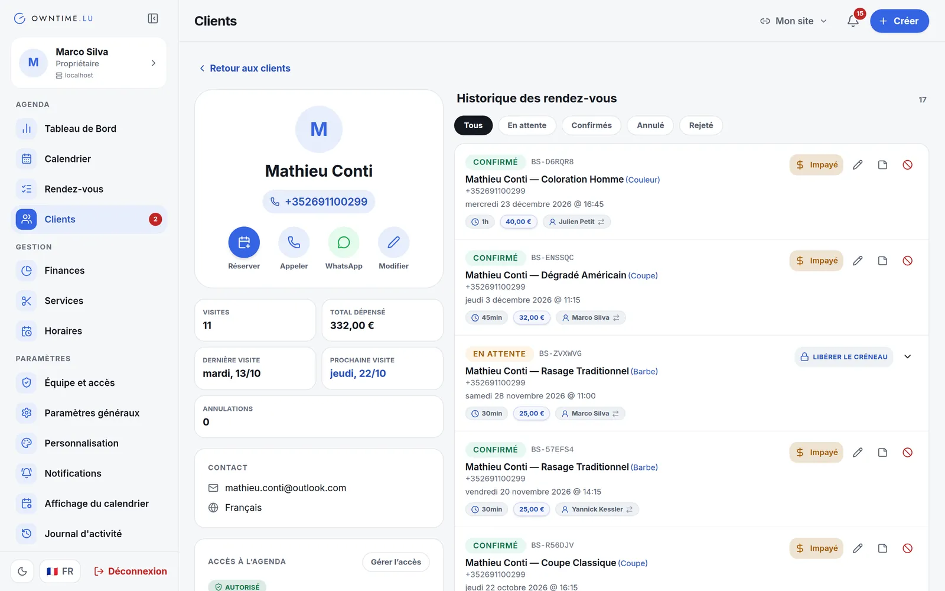Screen dimensions: 945x591
Task: Open FR language selector
Action: [60, 571]
